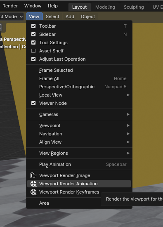Disable the Viewer Node checkbox
This screenshot has width=163, height=227.
pyautogui.click(x=33, y=103)
